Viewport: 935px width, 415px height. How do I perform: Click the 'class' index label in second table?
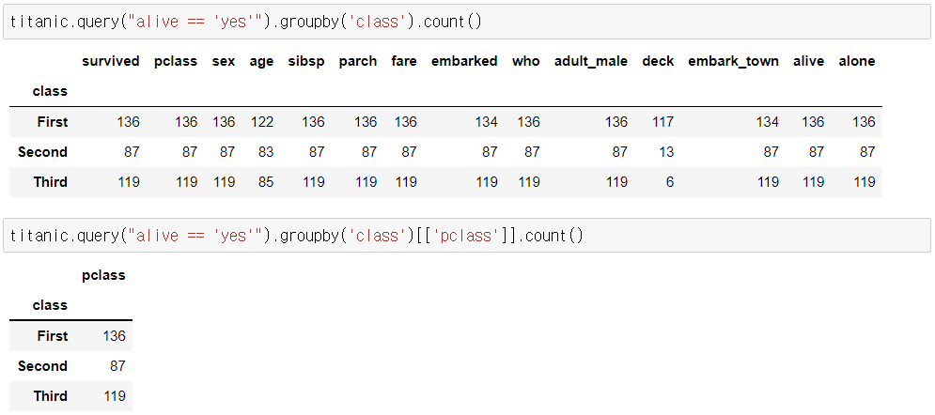pos(50,305)
